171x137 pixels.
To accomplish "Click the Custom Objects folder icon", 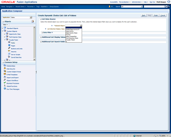I will pos(5,31).
